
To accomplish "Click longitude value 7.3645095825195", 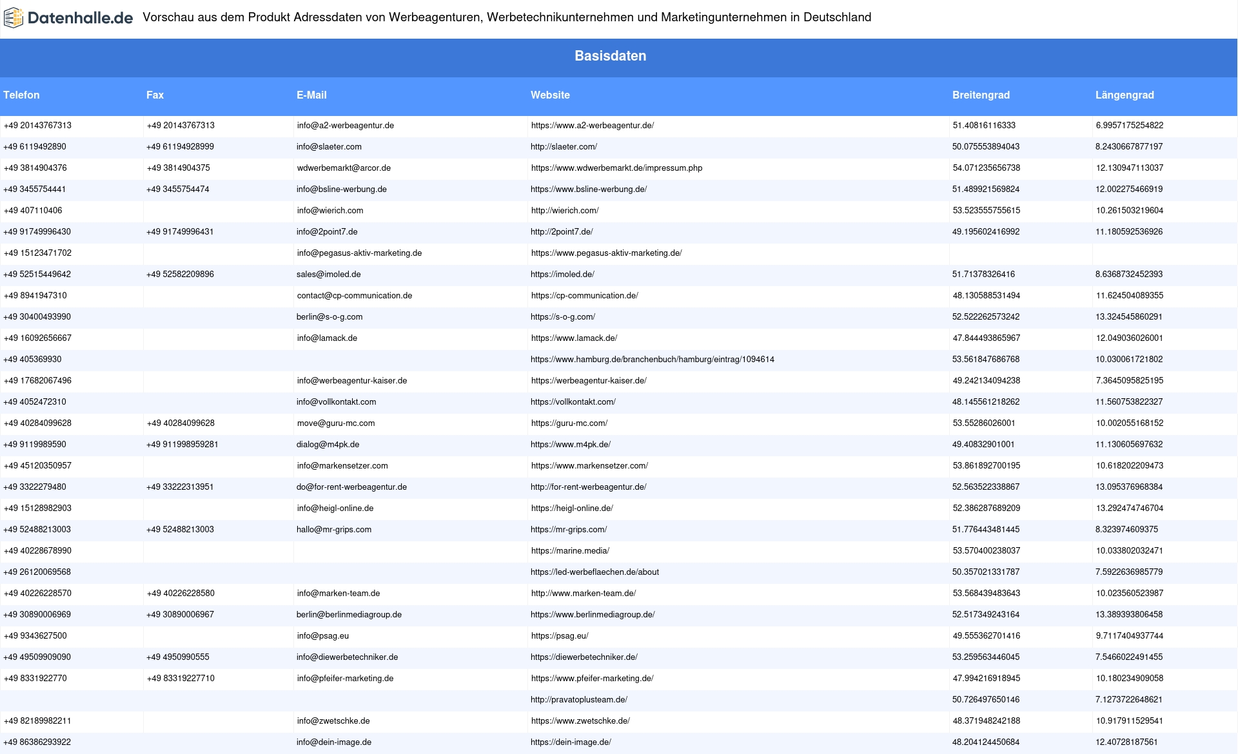I will 1129,381.
